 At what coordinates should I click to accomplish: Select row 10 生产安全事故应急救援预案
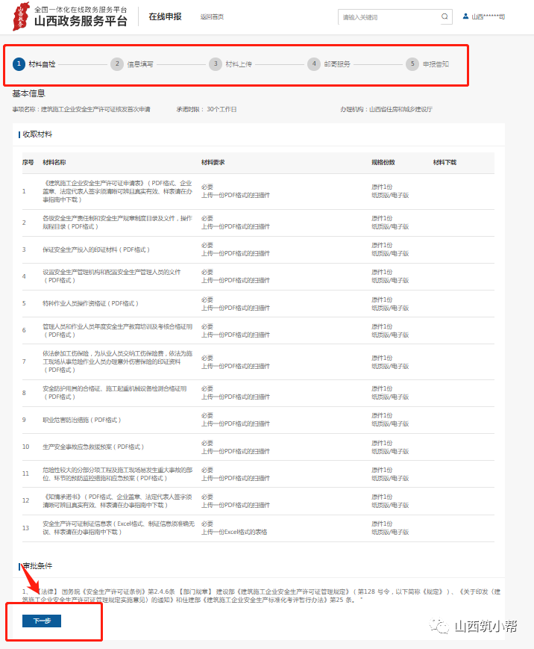(x=93, y=447)
